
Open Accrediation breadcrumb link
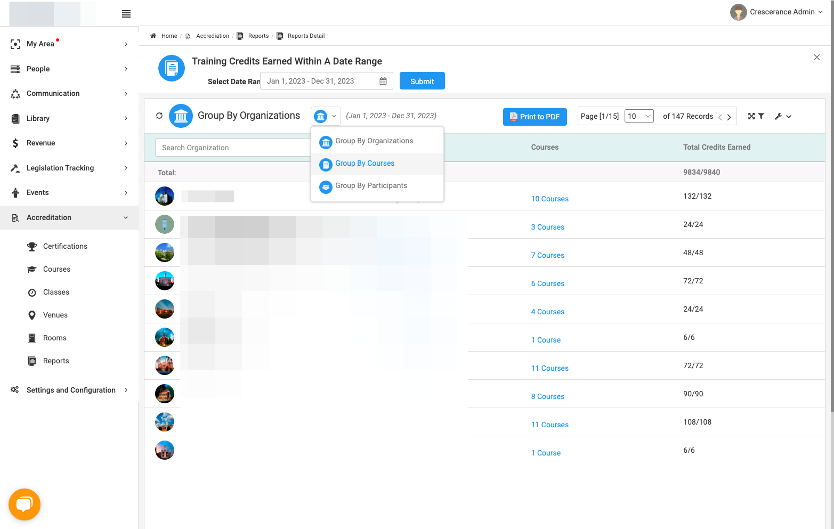pos(213,36)
